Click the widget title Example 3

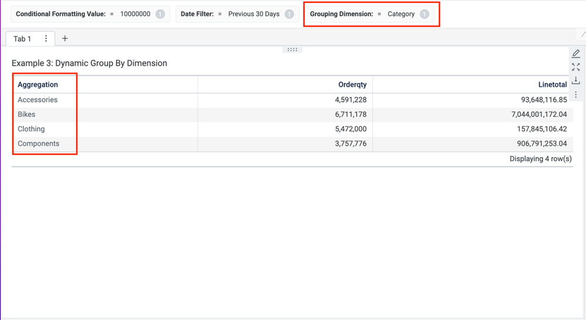click(x=89, y=63)
